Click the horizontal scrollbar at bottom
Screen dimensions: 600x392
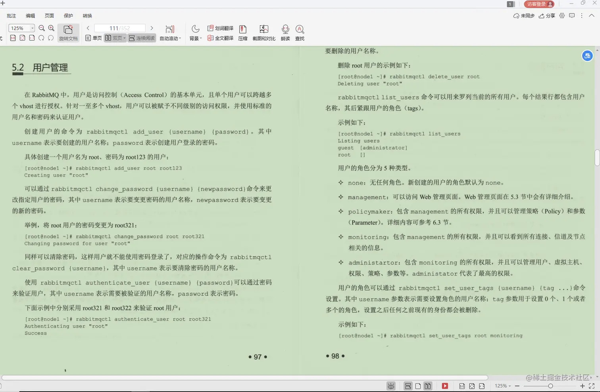pyautogui.click(x=244, y=378)
